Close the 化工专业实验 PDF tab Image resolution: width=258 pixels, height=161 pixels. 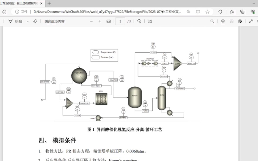click(x=41, y=3)
